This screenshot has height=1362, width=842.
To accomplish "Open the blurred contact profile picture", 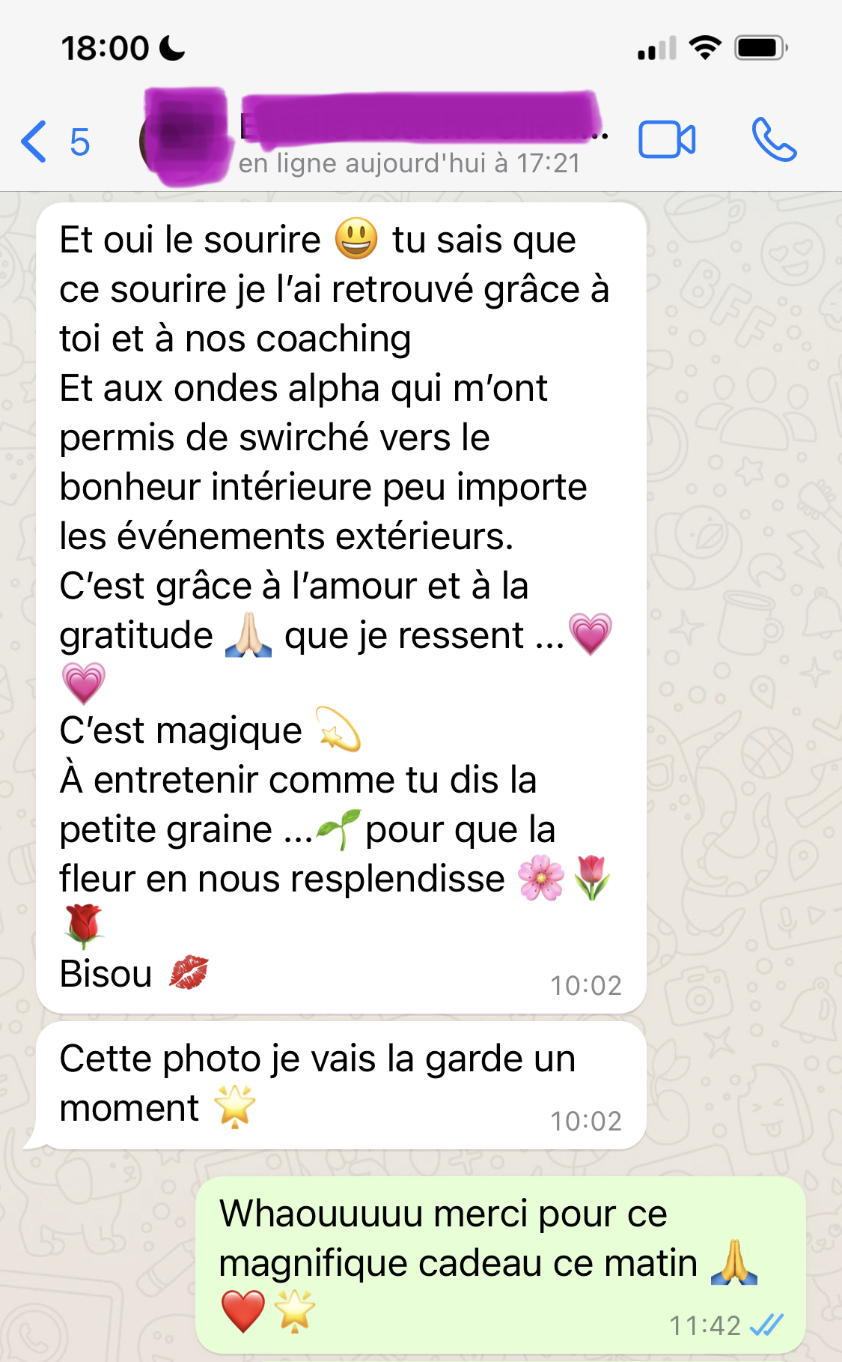I will pos(183,138).
